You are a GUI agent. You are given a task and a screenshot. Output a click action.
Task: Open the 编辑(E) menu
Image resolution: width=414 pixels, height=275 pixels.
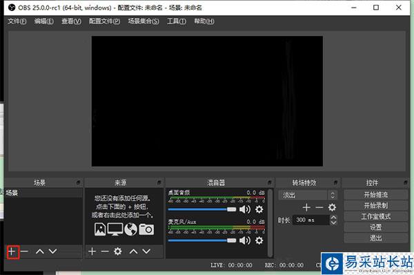tap(44, 21)
